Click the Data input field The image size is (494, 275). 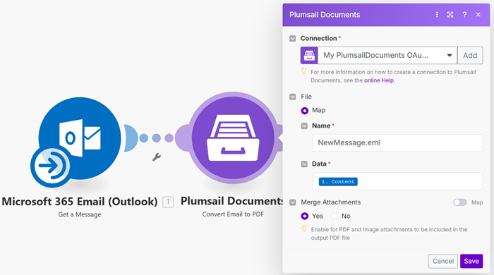pyautogui.click(x=397, y=181)
